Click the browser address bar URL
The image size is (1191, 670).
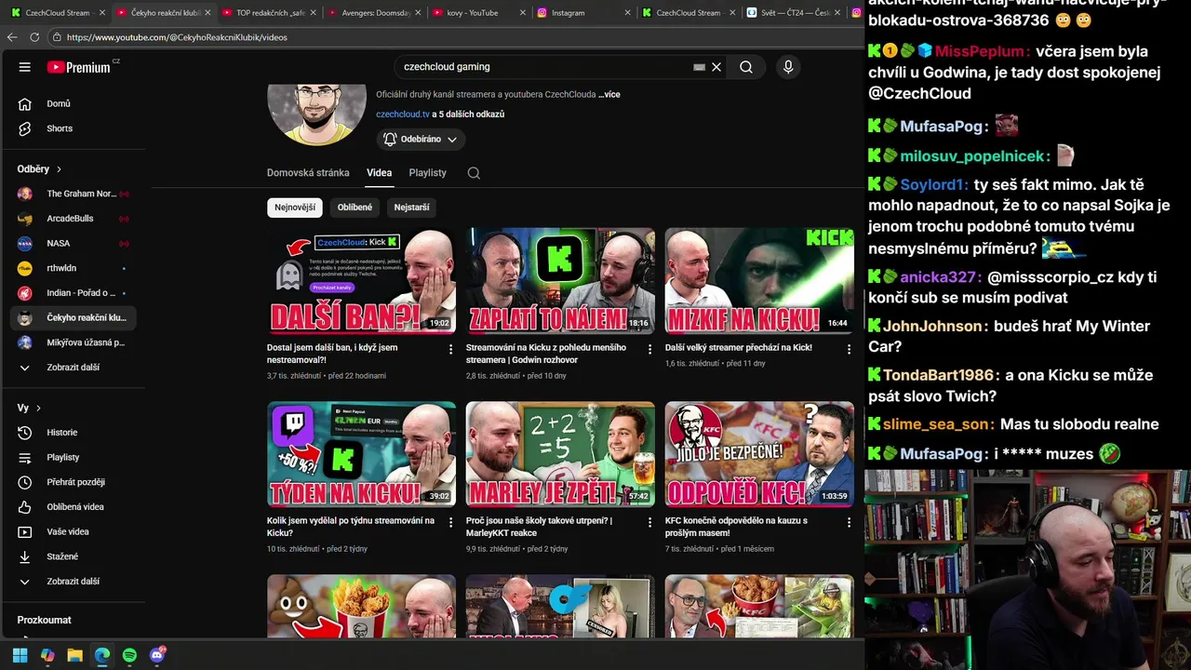coord(177,37)
